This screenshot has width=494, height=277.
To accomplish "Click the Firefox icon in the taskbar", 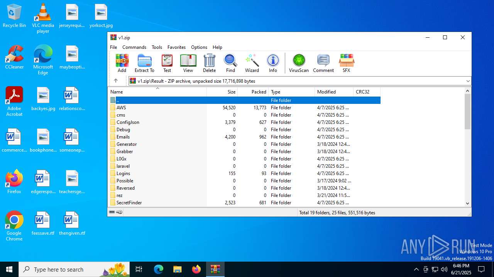I will pos(196,269).
